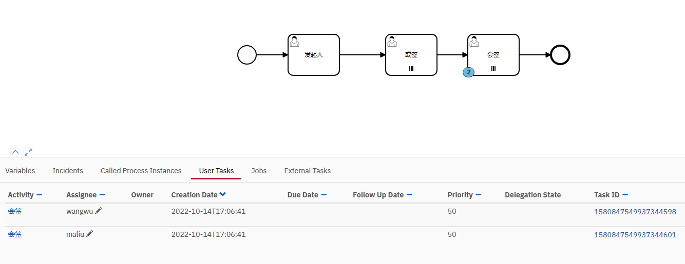
Task: Click the 发起人 user task node
Action: click(x=314, y=55)
